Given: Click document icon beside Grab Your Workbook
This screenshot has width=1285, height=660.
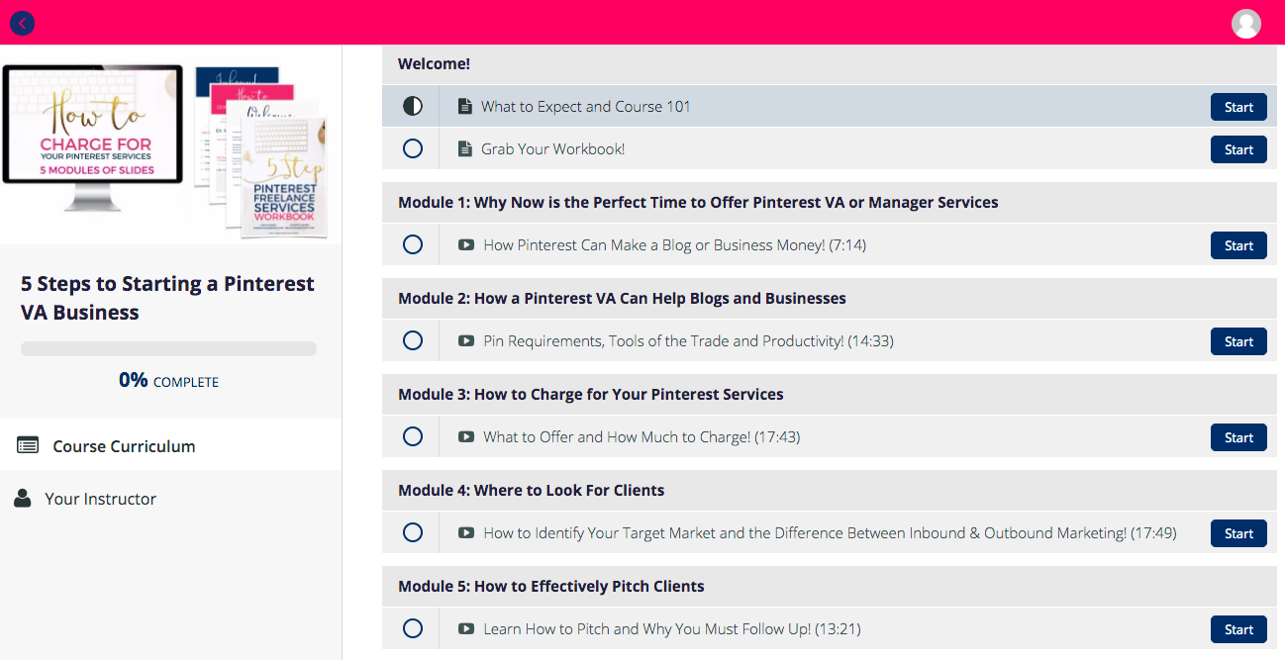Looking at the screenshot, I should pyautogui.click(x=464, y=148).
